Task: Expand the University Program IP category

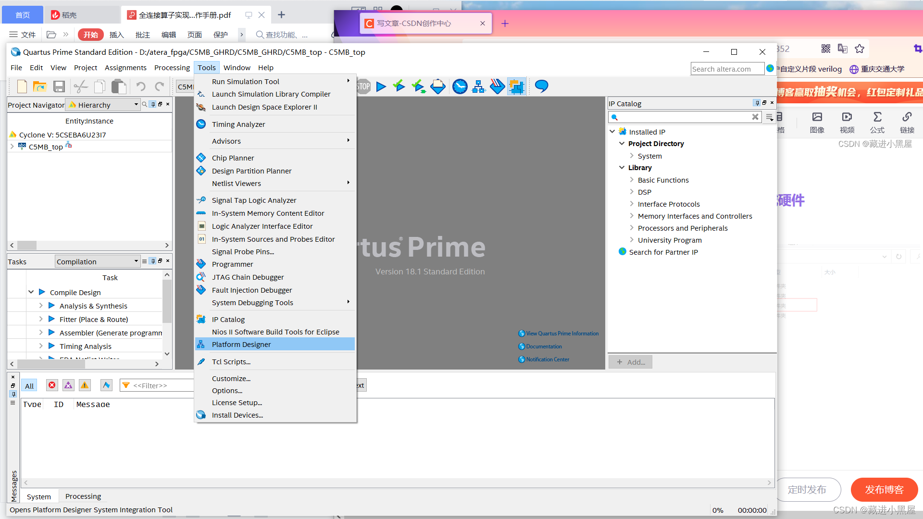Action: point(632,239)
